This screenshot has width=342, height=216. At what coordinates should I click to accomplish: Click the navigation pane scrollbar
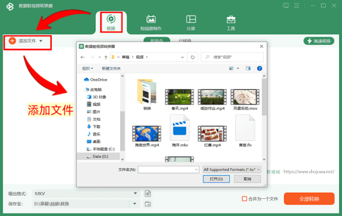123,131
